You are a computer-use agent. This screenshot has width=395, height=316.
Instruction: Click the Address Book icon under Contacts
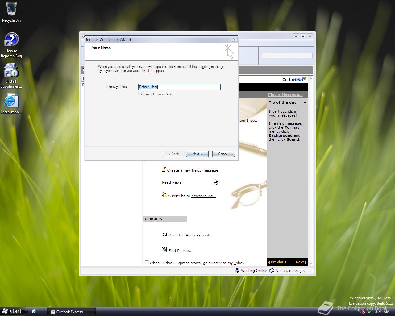(x=164, y=235)
